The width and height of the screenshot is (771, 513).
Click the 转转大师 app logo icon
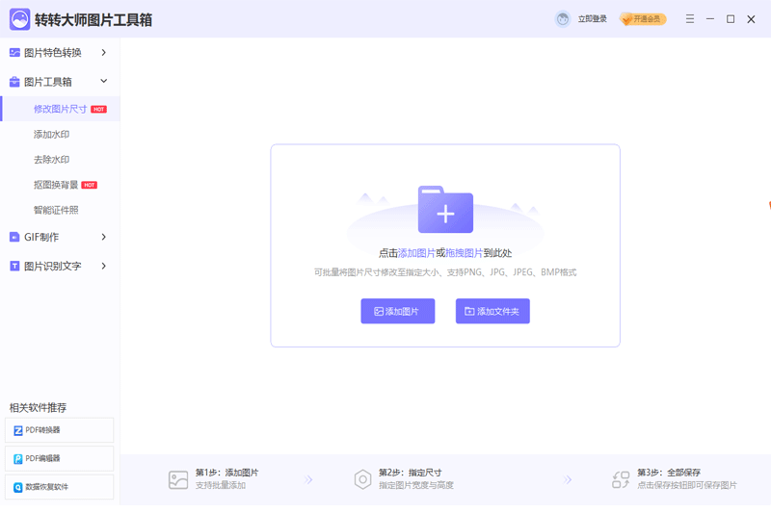point(19,19)
